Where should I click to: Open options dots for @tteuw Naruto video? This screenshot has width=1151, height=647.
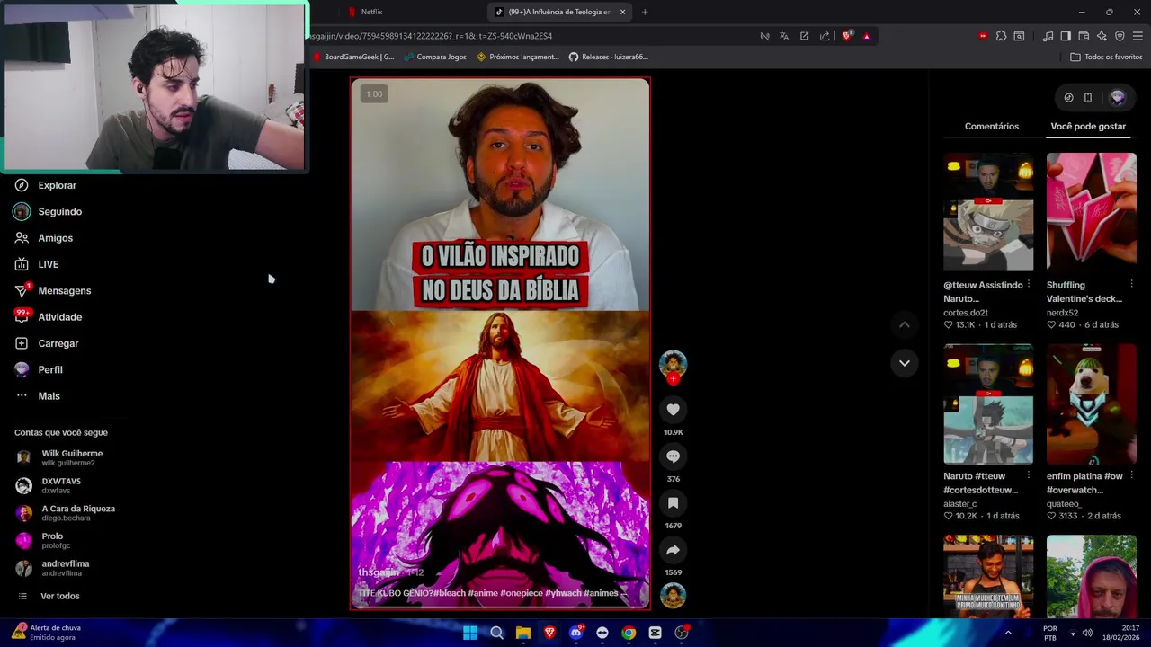pyautogui.click(x=1029, y=284)
